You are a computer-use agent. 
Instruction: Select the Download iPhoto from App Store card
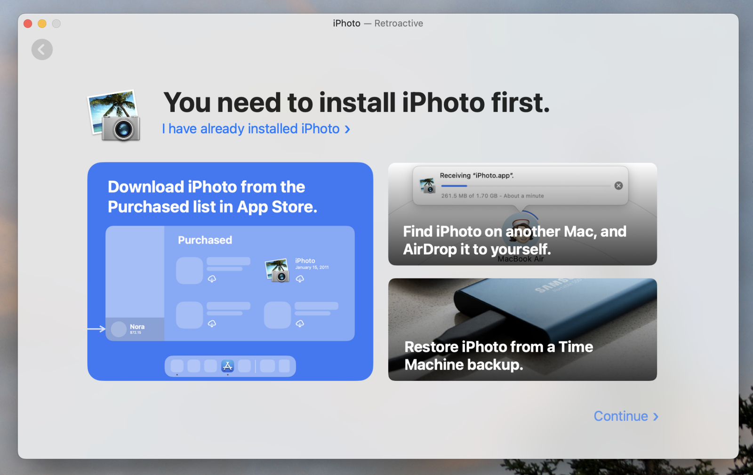(x=230, y=271)
